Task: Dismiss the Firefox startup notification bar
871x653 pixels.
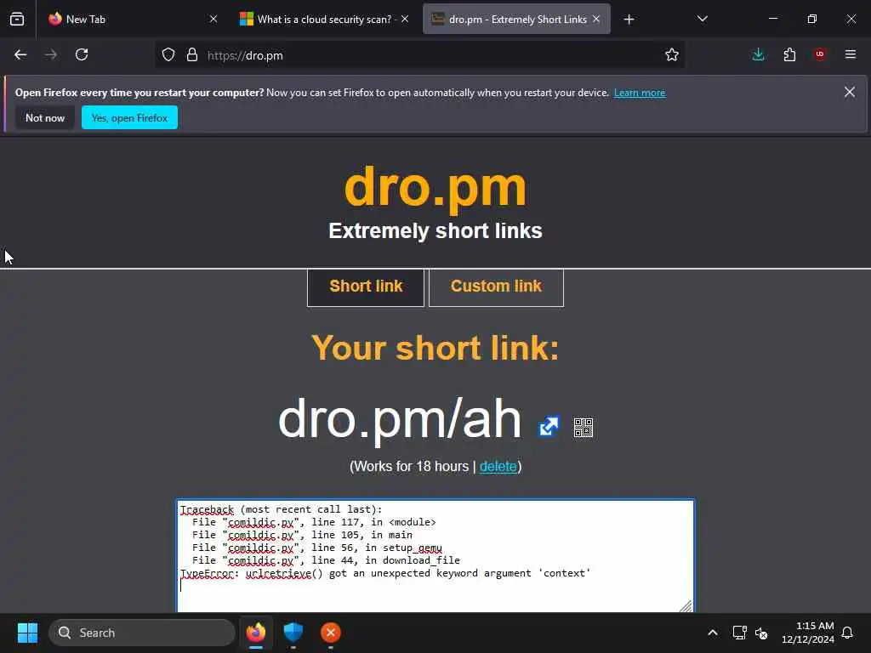Action: pos(850,92)
